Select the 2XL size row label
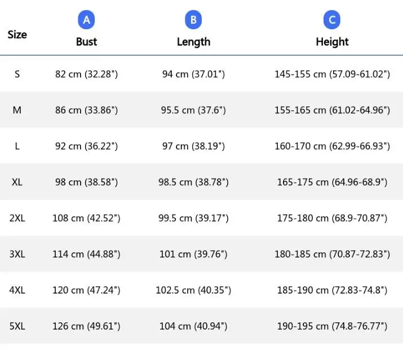403x351 pixels. click(x=17, y=218)
